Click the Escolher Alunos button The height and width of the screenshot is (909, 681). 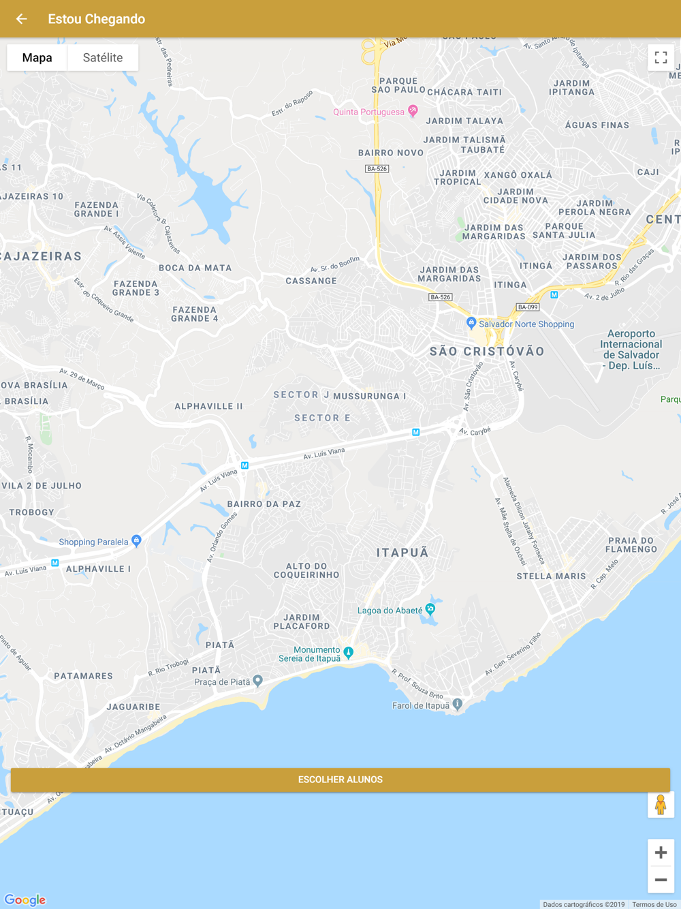pos(340,780)
